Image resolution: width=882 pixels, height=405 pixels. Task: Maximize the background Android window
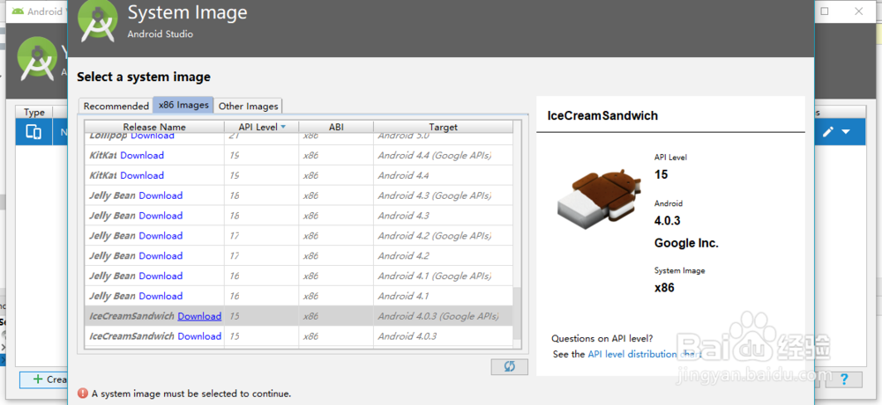pyautogui.click(x=825, y=11)
